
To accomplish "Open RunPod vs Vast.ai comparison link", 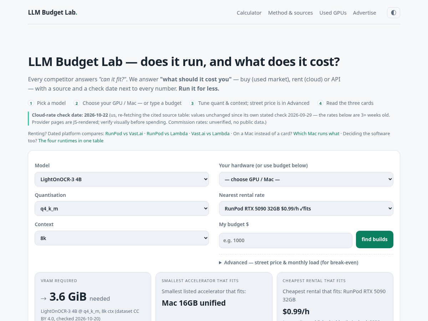I will (124, 133).
